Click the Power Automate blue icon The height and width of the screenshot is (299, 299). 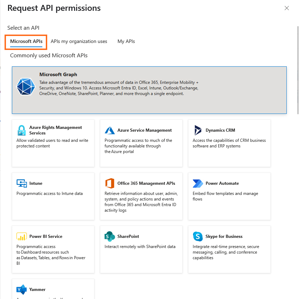tap(198, 183)
